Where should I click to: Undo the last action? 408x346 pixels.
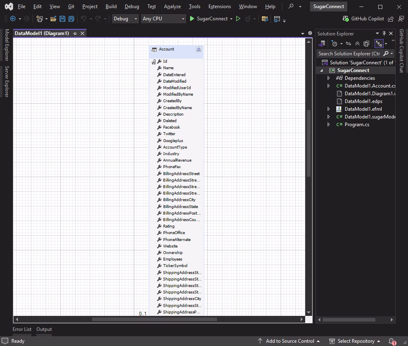click(84, 19)
